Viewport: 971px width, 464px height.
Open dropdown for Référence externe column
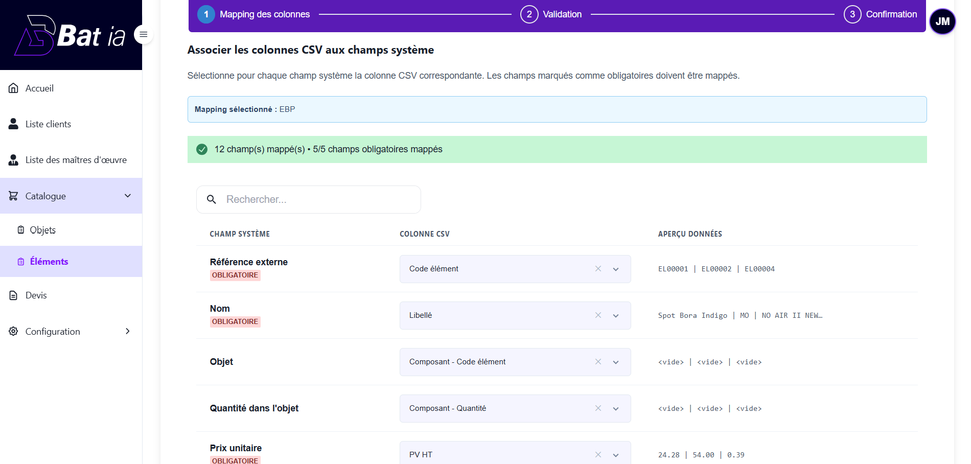point(616,269)
